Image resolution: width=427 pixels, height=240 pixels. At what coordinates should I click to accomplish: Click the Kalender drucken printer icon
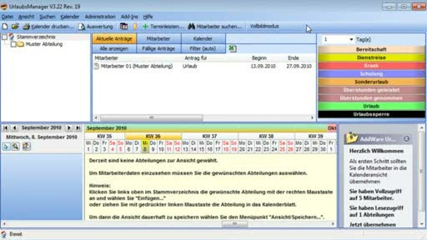pyautogui.click(x=26, y=26)
